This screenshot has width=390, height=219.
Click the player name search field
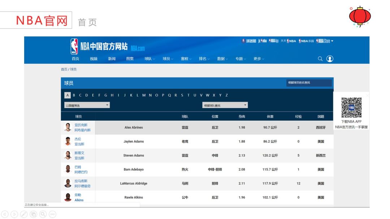coord(309,83)
